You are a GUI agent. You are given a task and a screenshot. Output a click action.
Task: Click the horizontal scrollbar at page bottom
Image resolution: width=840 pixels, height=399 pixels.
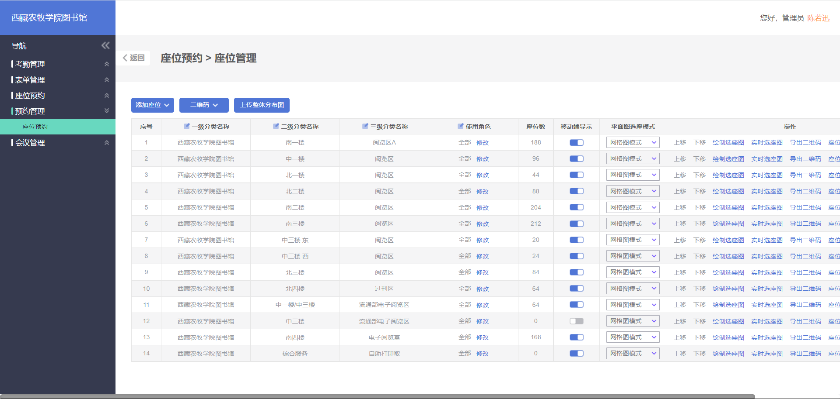[x=376, y=396]
